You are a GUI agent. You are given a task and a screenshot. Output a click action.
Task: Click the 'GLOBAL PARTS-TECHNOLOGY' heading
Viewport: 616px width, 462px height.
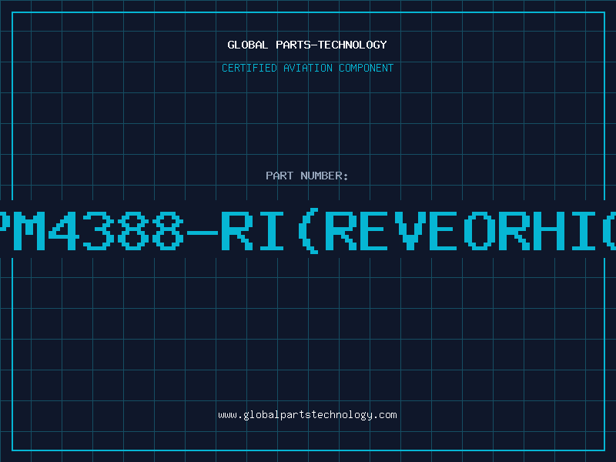tap(307, 45)
